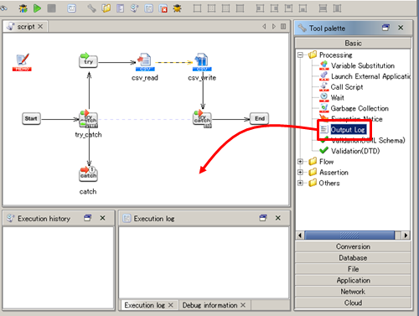Run the script with green play button

point(37,8)
